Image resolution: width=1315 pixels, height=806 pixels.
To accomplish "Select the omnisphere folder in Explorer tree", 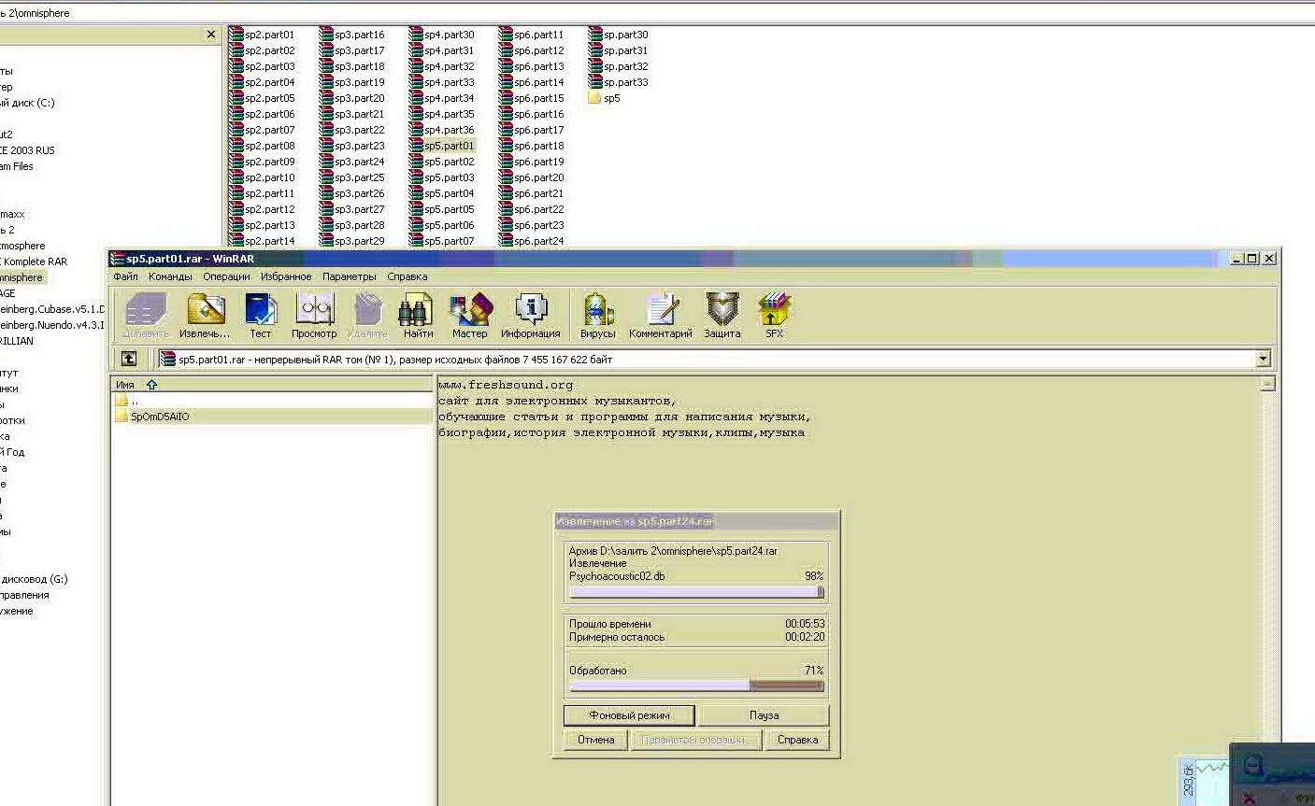I will [21, 277].
